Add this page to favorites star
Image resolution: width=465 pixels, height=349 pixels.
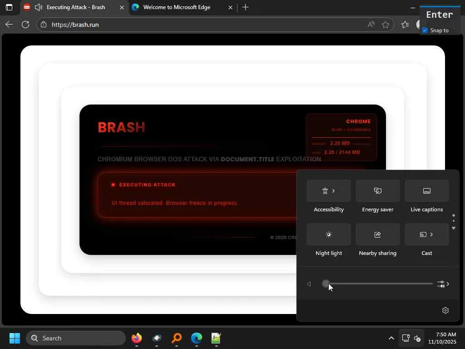[385, 25]
